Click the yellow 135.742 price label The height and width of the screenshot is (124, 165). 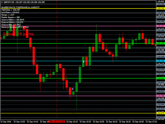[x=161, y=8]
